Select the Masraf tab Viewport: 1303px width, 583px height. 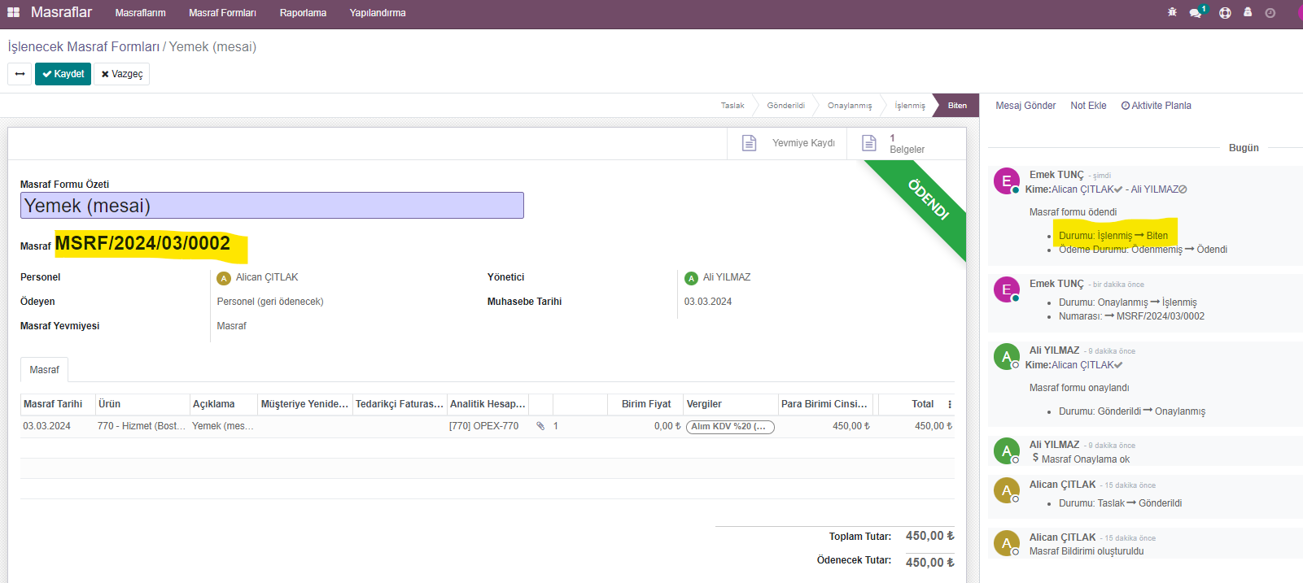pos(44,370)
